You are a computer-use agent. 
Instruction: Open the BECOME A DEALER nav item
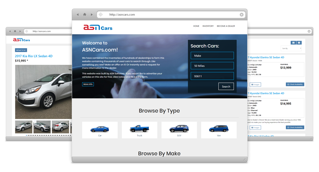tap(226, 26)
